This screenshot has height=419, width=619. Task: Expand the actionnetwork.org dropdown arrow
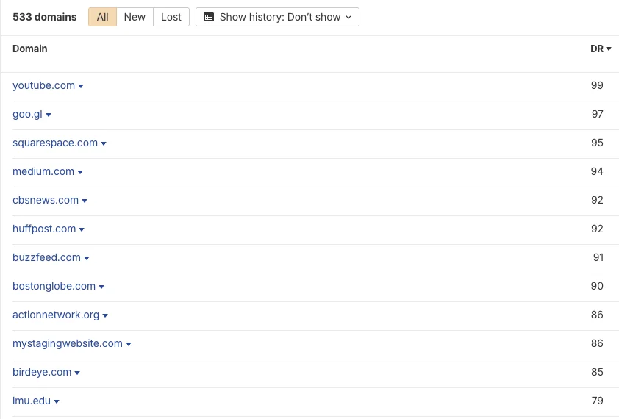click(x=105, y=315)
